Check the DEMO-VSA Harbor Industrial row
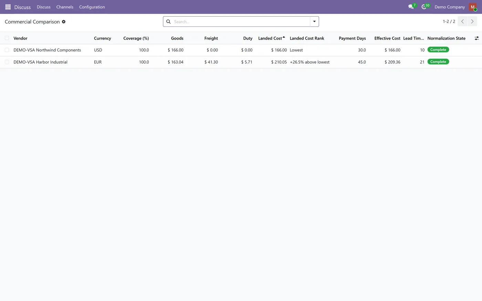The image size is (482, 301). coord(7,62)
